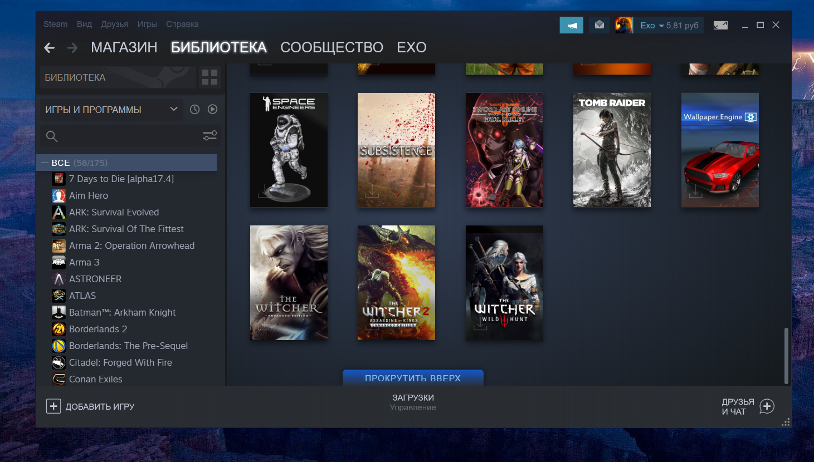The width and height of the screenshot is (814, 462).
Task: Select ASTRONEER in the list
Action: pos(95,279)
